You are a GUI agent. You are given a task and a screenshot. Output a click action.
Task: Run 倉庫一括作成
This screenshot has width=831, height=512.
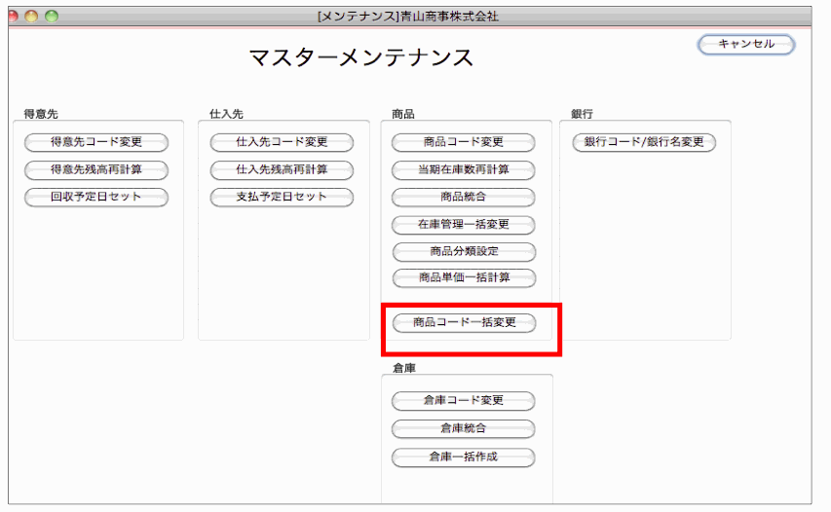click(464, 457)
